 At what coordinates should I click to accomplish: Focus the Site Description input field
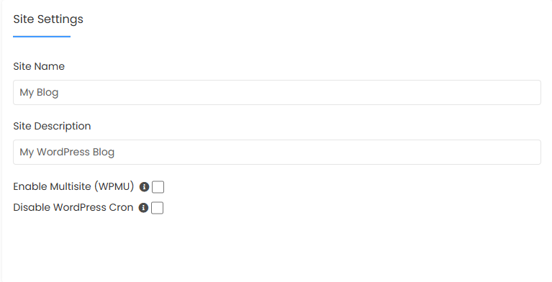pyautogui.click(x=276, y=152)
